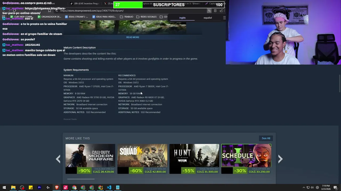The width and height of the screenshot is (341, 191).
Task: Click the -90% discount badge
Action: point(84,171)
